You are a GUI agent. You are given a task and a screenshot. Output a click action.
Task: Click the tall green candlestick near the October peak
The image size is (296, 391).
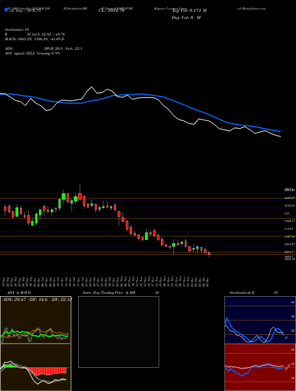point(63,196)
